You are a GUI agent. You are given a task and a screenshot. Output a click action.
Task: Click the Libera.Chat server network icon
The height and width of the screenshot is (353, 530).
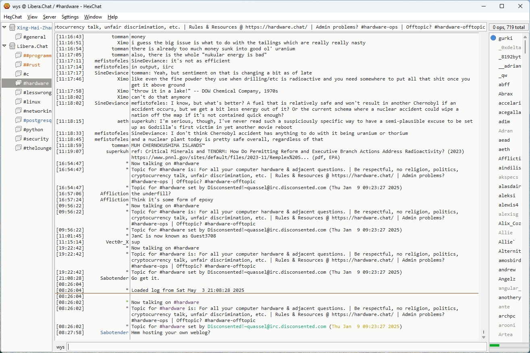12,46
